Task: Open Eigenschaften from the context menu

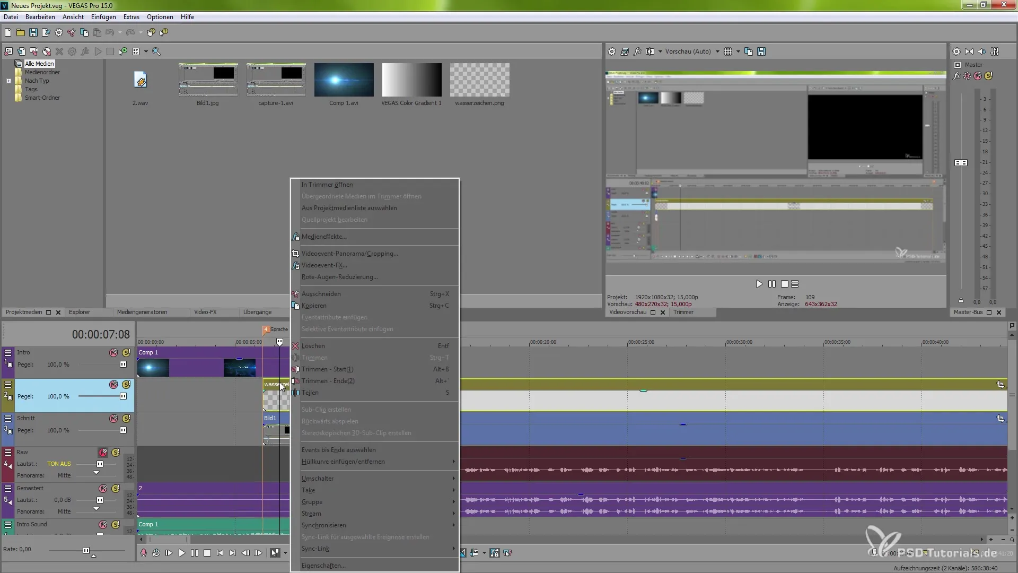Action: tap(375, 566)
